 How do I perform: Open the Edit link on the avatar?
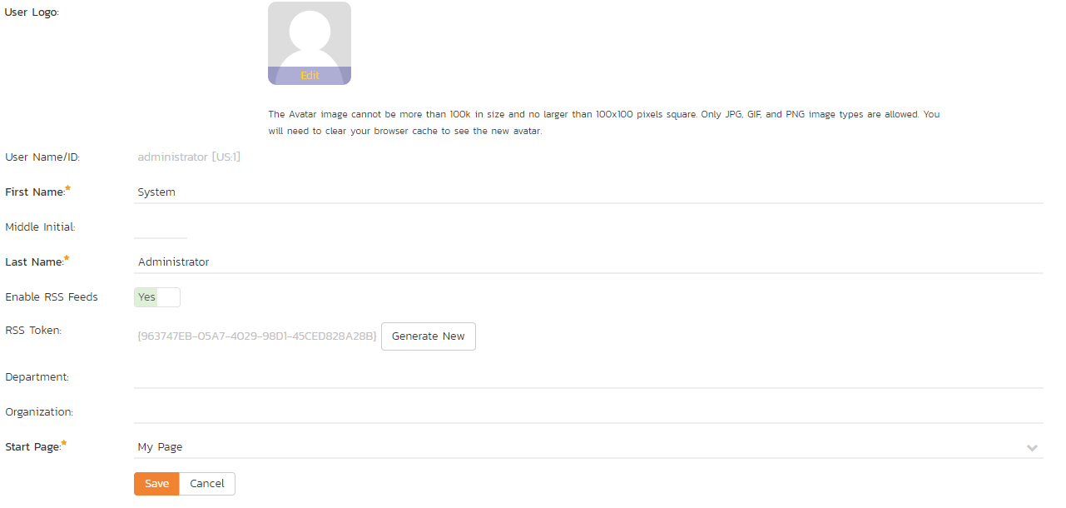(310, 76)
